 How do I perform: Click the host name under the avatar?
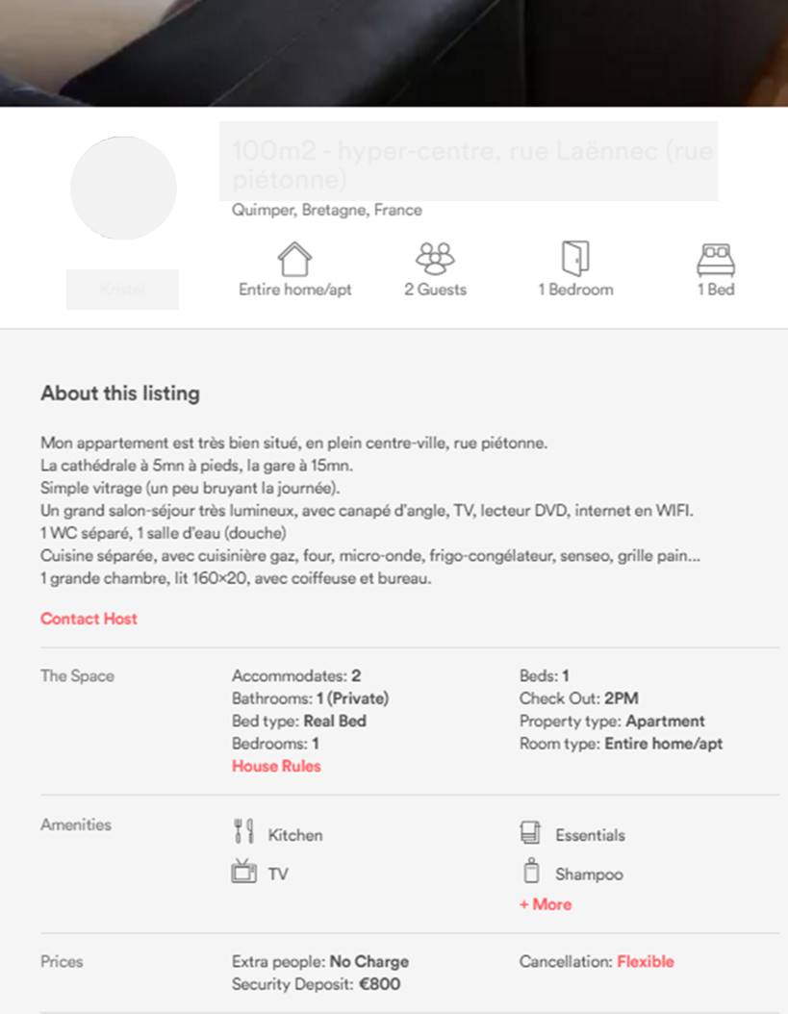click(122, 290)
